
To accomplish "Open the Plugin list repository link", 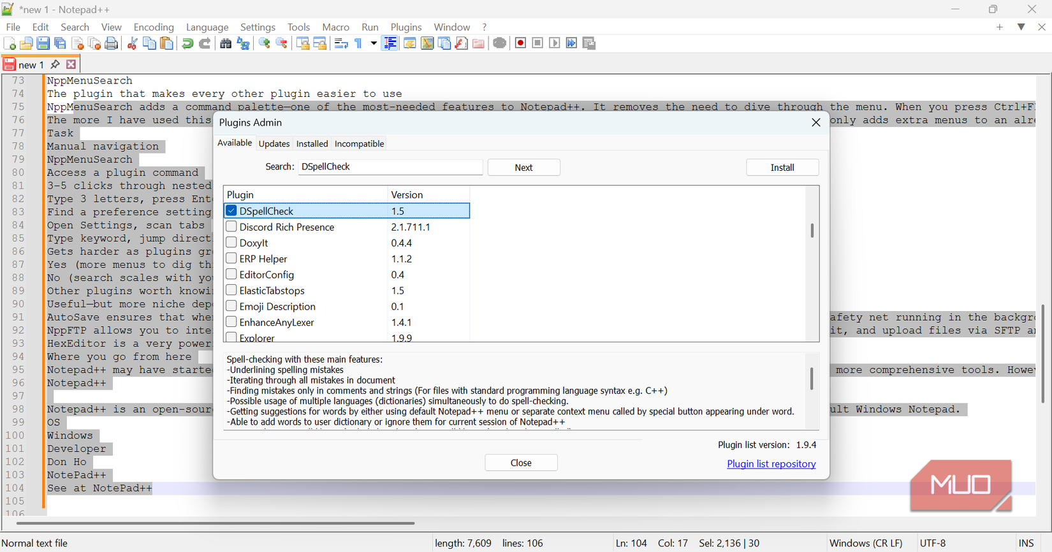I will 771,464.
